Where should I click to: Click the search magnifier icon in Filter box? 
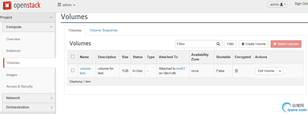[218, 44]
